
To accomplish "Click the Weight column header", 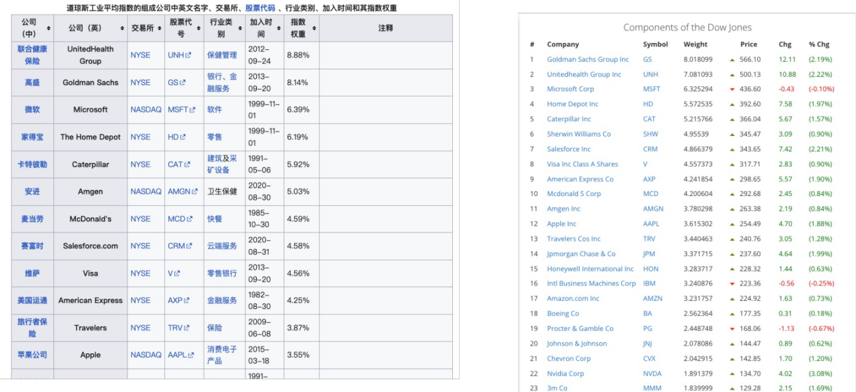I will pos(695,44).
